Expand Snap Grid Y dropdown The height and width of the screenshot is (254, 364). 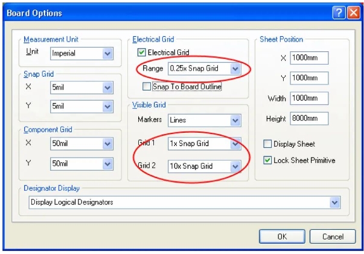[x=107, y=106]
